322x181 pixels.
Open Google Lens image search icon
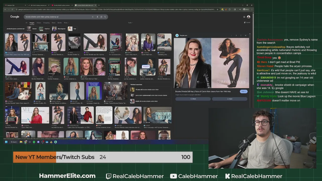(x=101, y=17)
